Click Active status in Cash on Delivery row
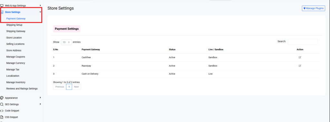 coord(172,74)
